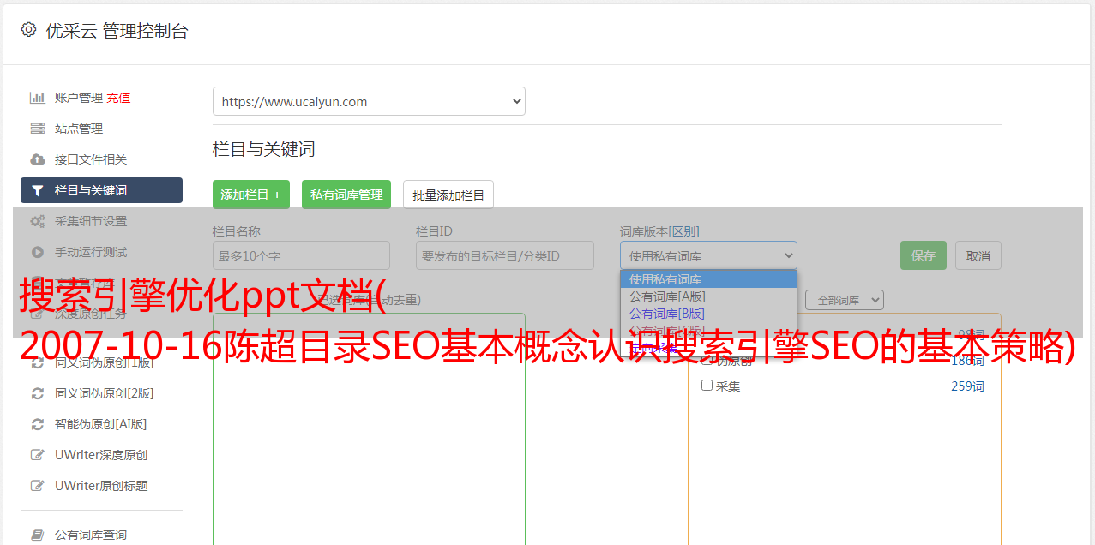Click the red 充值 recharge link
The image size is (1095, 545).
click(118, 98)
